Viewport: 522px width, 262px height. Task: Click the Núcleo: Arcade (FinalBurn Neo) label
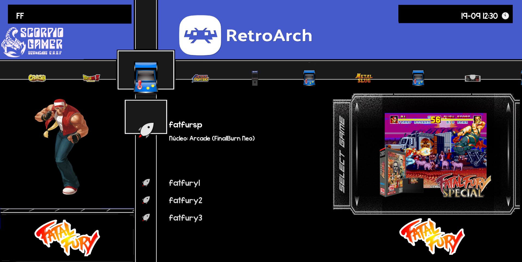[x=212, y=138]
